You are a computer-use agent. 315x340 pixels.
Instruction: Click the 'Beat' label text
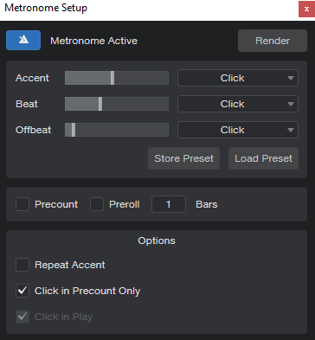27,104
